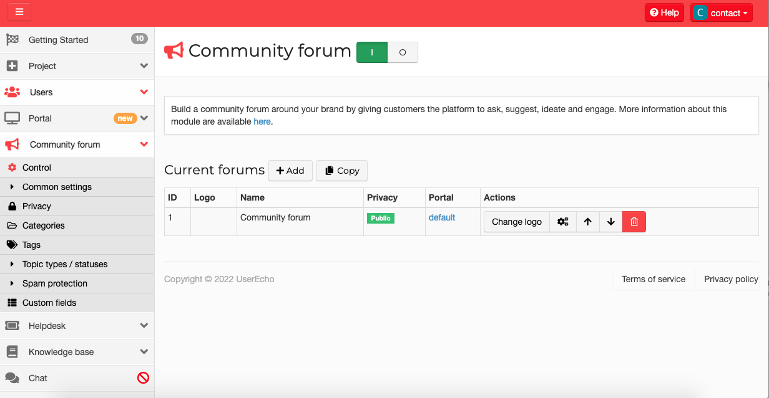
Task: Click the Categories folder icon
Action: [12, 225]
